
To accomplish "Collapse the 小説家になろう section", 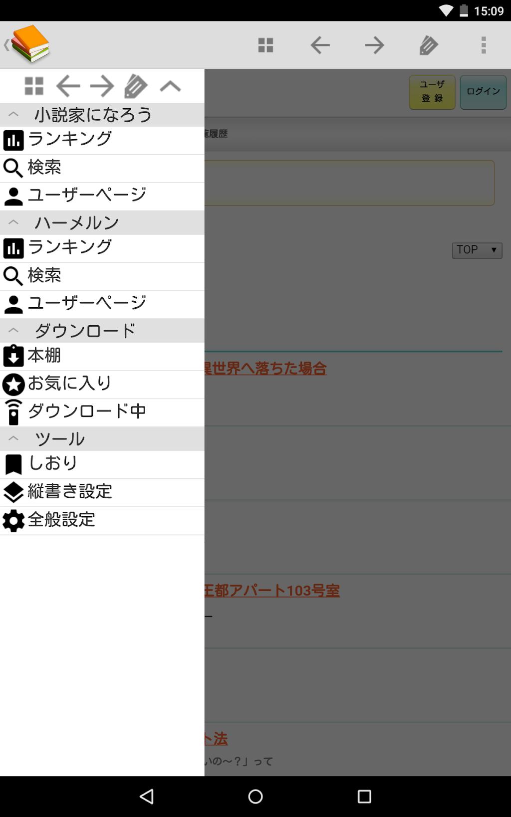I will (x=14, y=115).
